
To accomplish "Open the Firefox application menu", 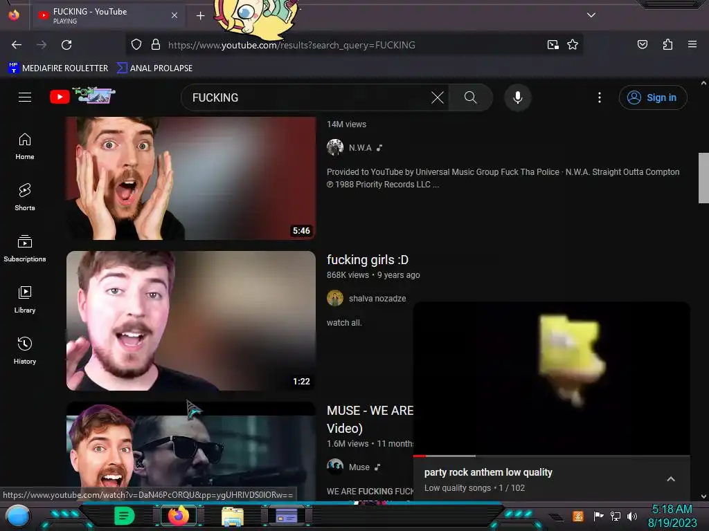I will click(x=692, y=44).
